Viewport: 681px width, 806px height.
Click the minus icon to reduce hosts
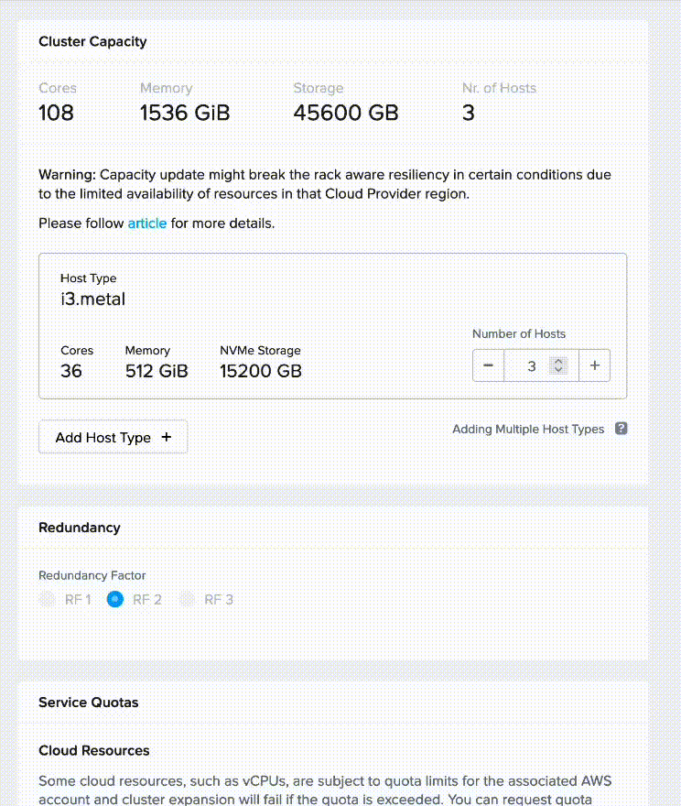(488, 365)
